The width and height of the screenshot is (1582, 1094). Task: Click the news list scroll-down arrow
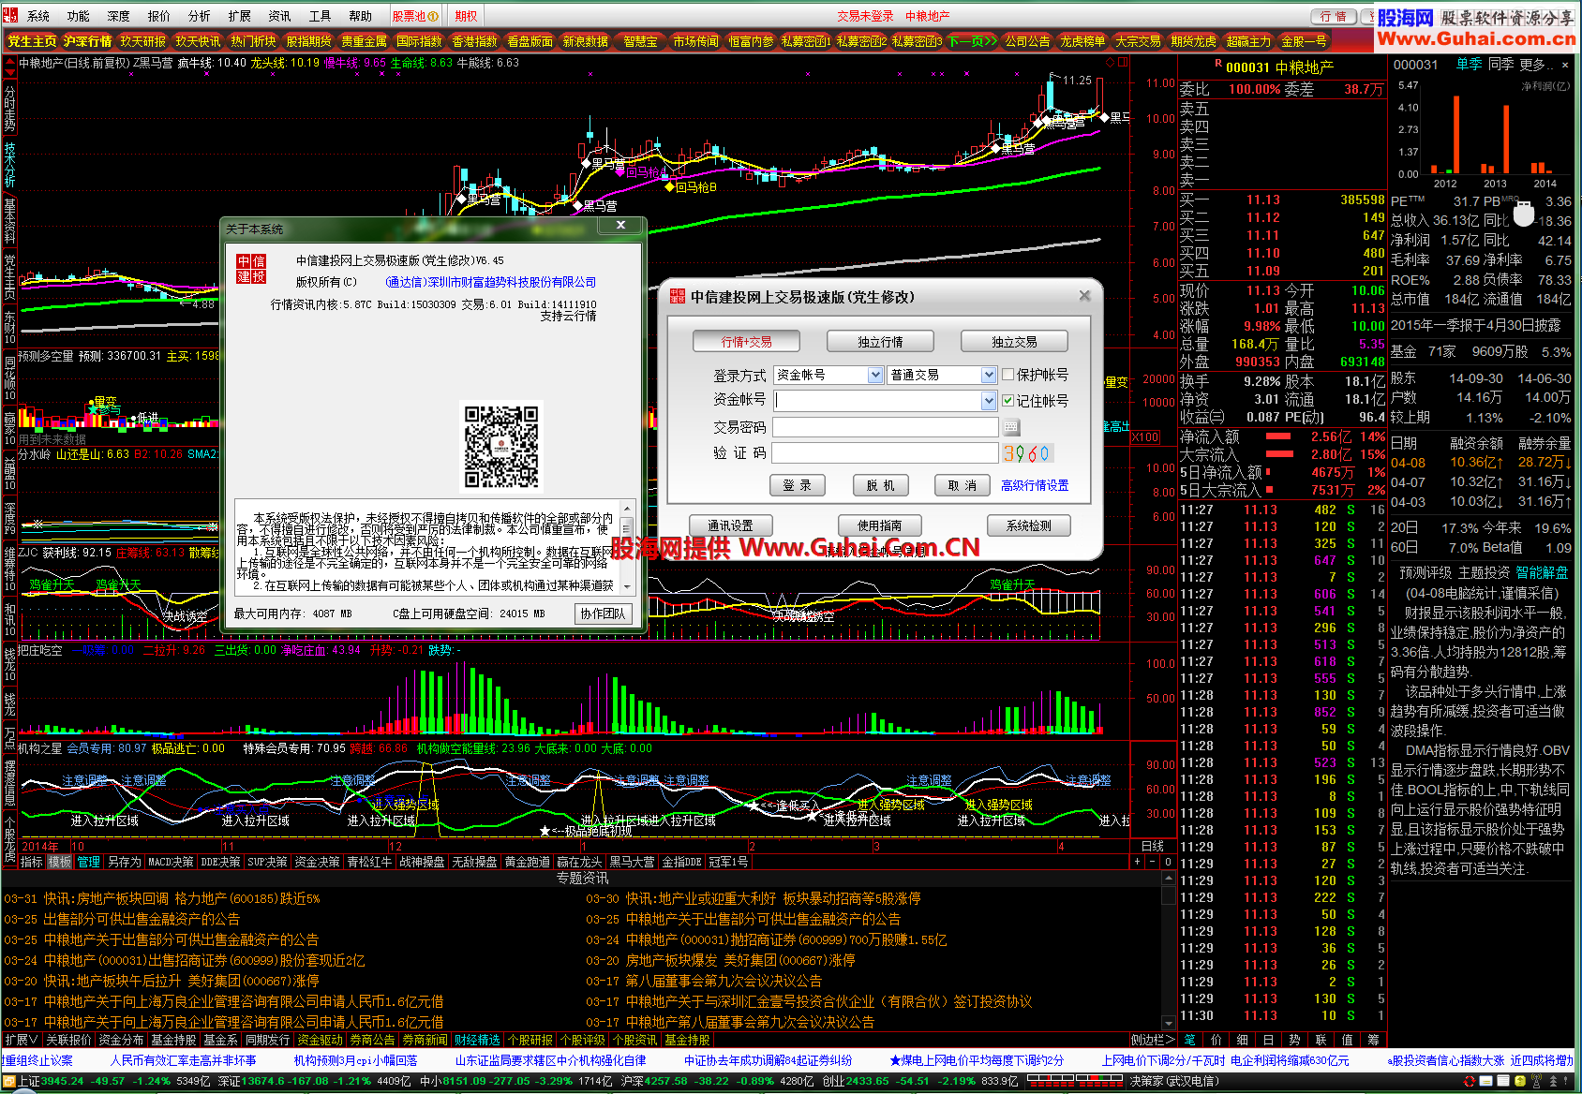pyautogui.click(x=1169, y=1023)
